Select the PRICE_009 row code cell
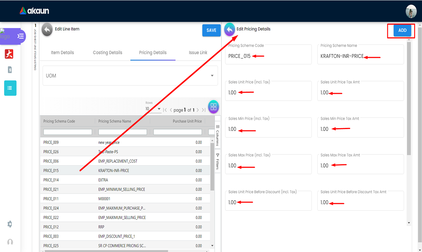 [51, 143]
